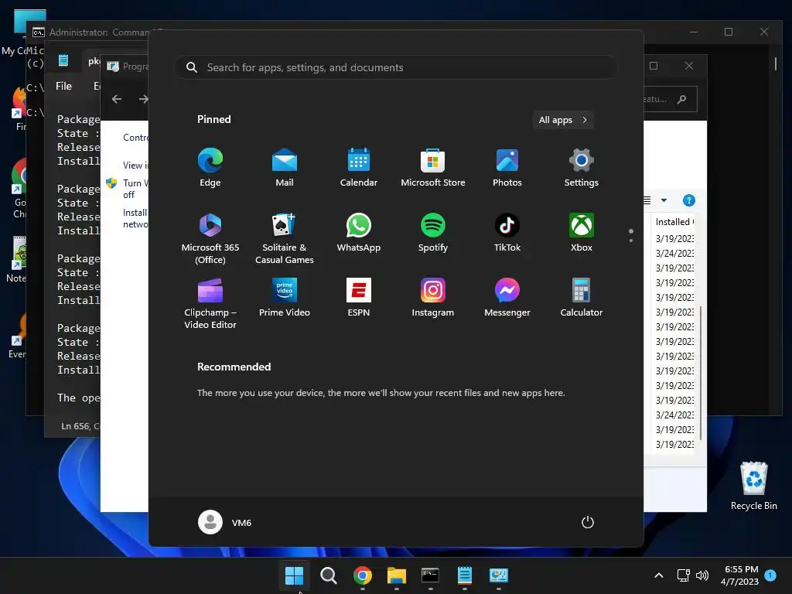Screen dimensions: 792x594
Task: Open Spotify
Action: (433, 232)
